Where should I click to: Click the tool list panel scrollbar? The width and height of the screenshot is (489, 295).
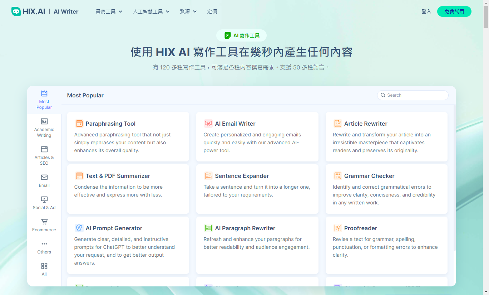coord(454,178)
